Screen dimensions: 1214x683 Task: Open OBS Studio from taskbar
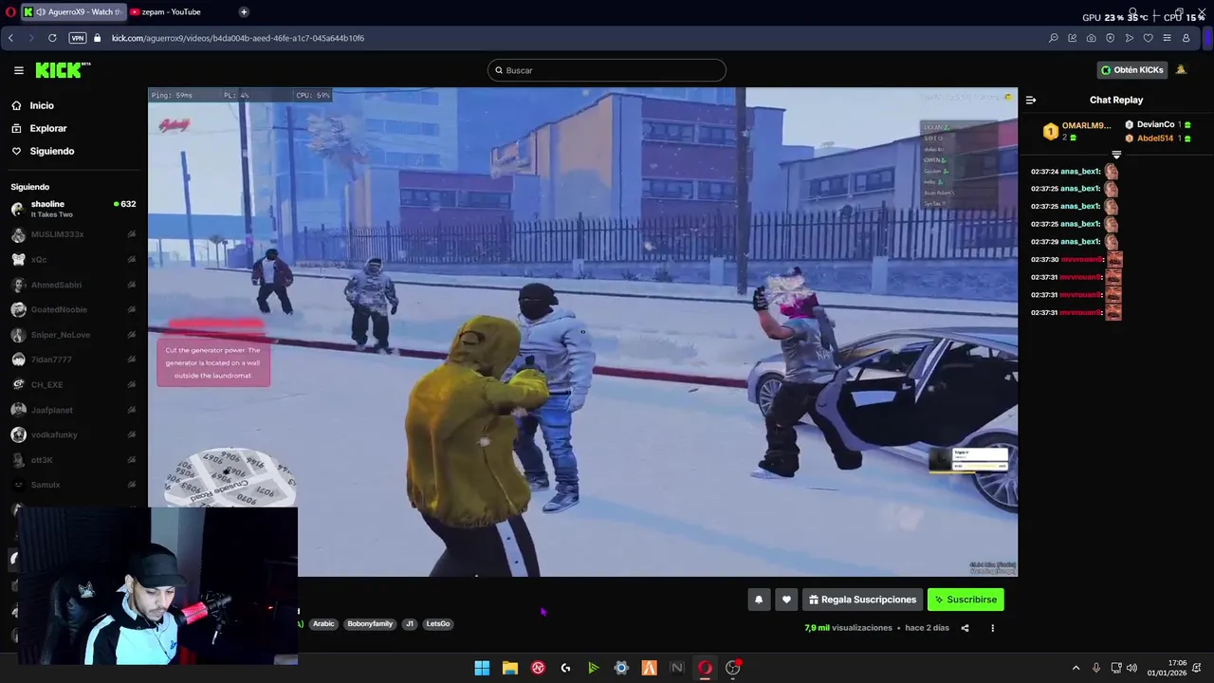click(x=732, y=668)
